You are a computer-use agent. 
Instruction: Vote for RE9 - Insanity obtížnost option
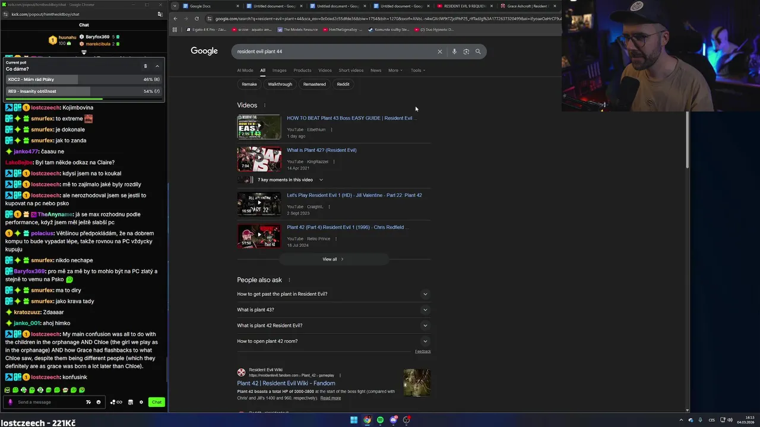(83, 91)
